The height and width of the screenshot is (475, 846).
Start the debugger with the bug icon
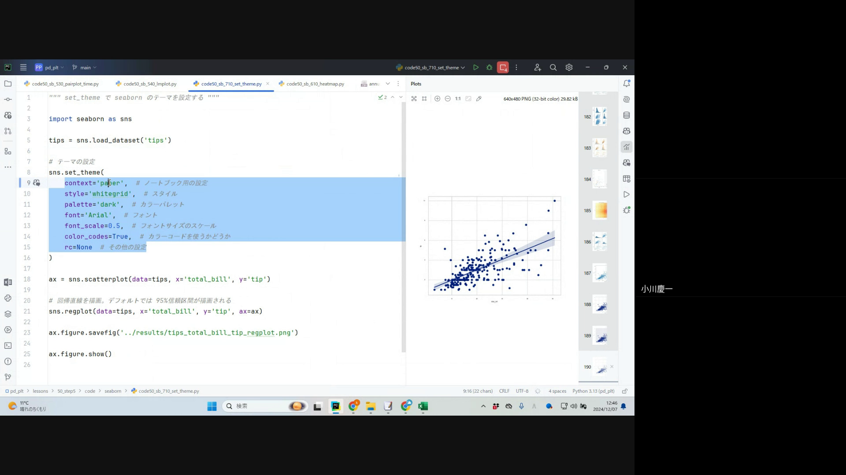coord(489,67)
